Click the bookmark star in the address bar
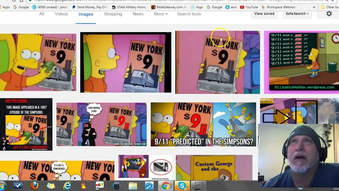This screenshot has height=191, width=339. click(333, 1)
